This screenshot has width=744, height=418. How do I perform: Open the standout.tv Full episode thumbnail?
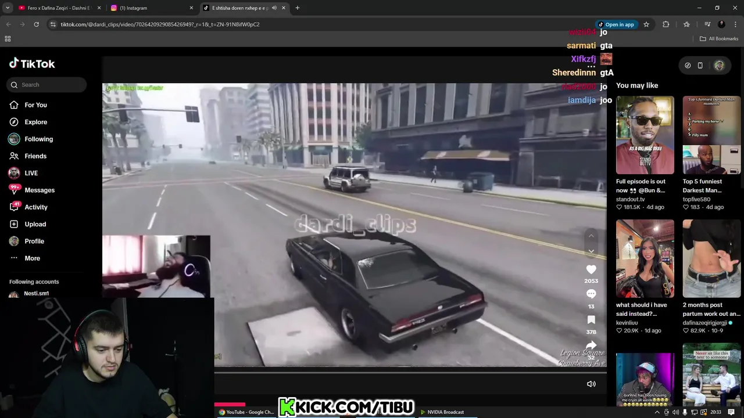pos(645,135)
